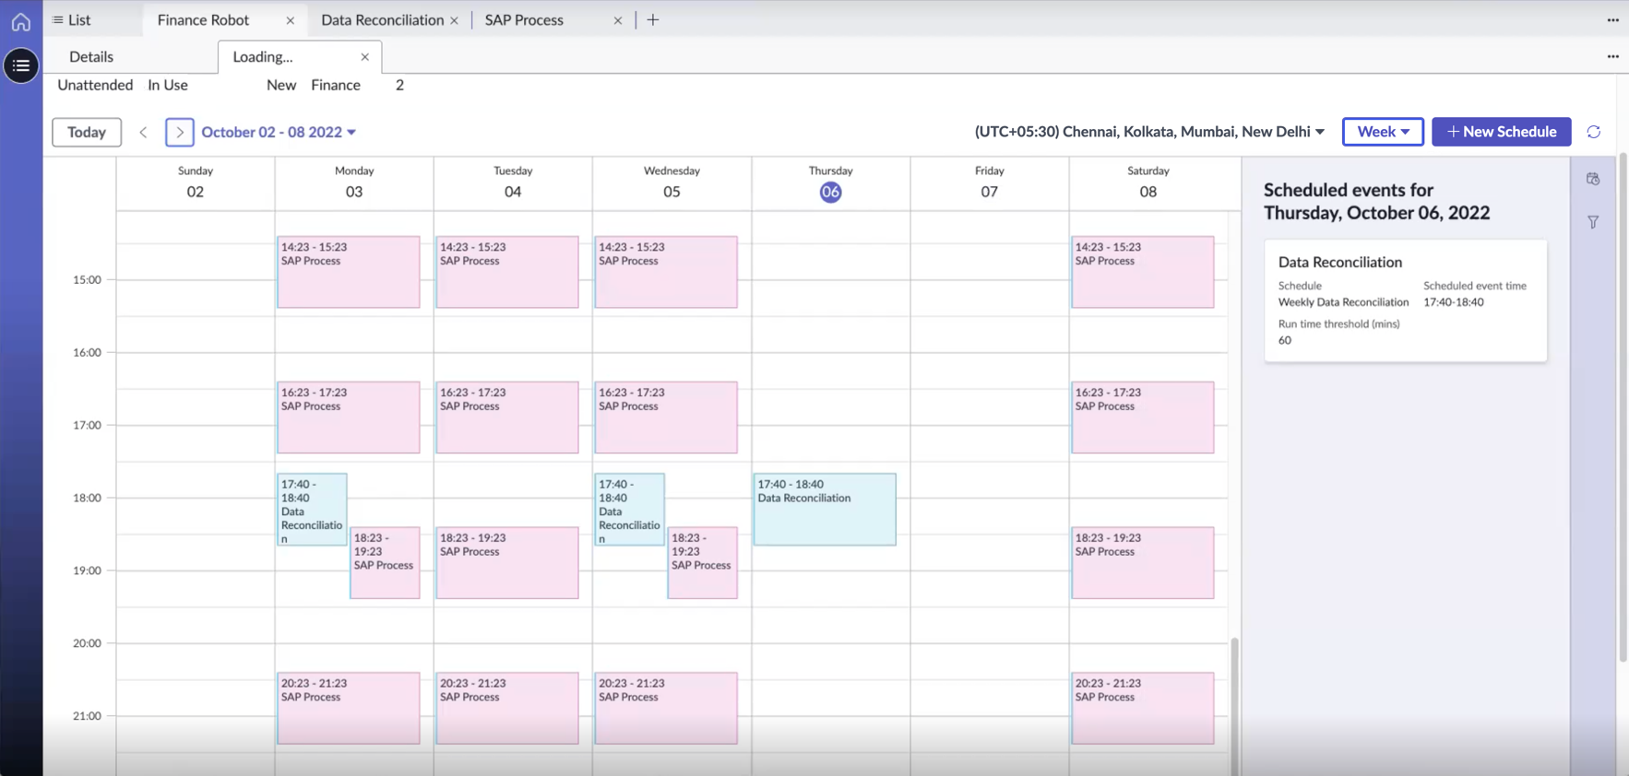This screenshot has width=1629, height=776.
Task: Click the Today button
Action: (x=87, y=132)
